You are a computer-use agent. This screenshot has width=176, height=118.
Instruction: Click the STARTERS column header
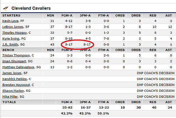(x=11, y=16)
